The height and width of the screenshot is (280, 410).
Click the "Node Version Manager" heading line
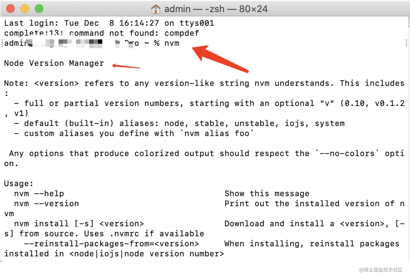click(54, 63)
